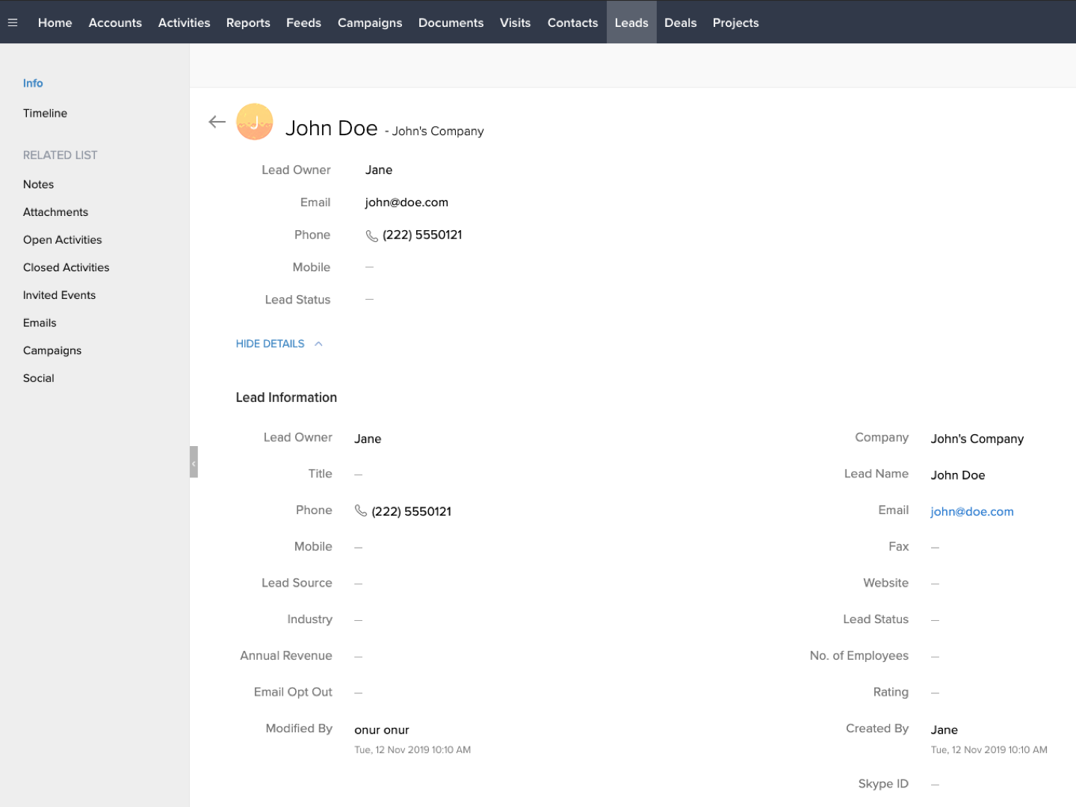
Task: Go to the Accounts tab
Action: point(115,22)
